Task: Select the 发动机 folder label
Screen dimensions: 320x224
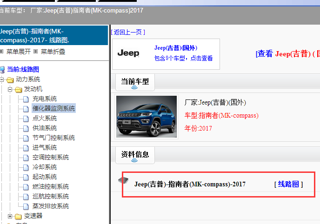Action: tap(33, 89)
